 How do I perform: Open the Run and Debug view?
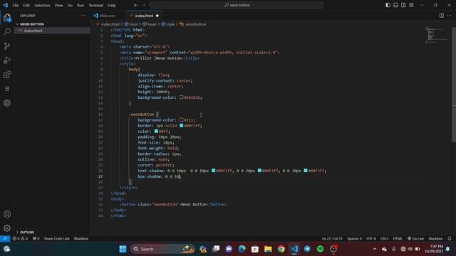7,60
